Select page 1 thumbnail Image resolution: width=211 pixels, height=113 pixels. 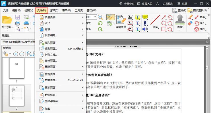tap(17, 68)
